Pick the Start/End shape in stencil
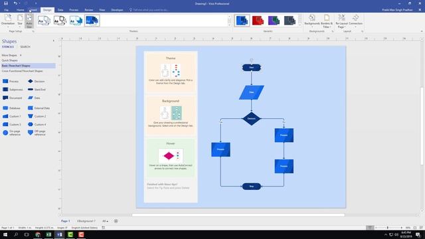425x239 pixels. point(37,90)
